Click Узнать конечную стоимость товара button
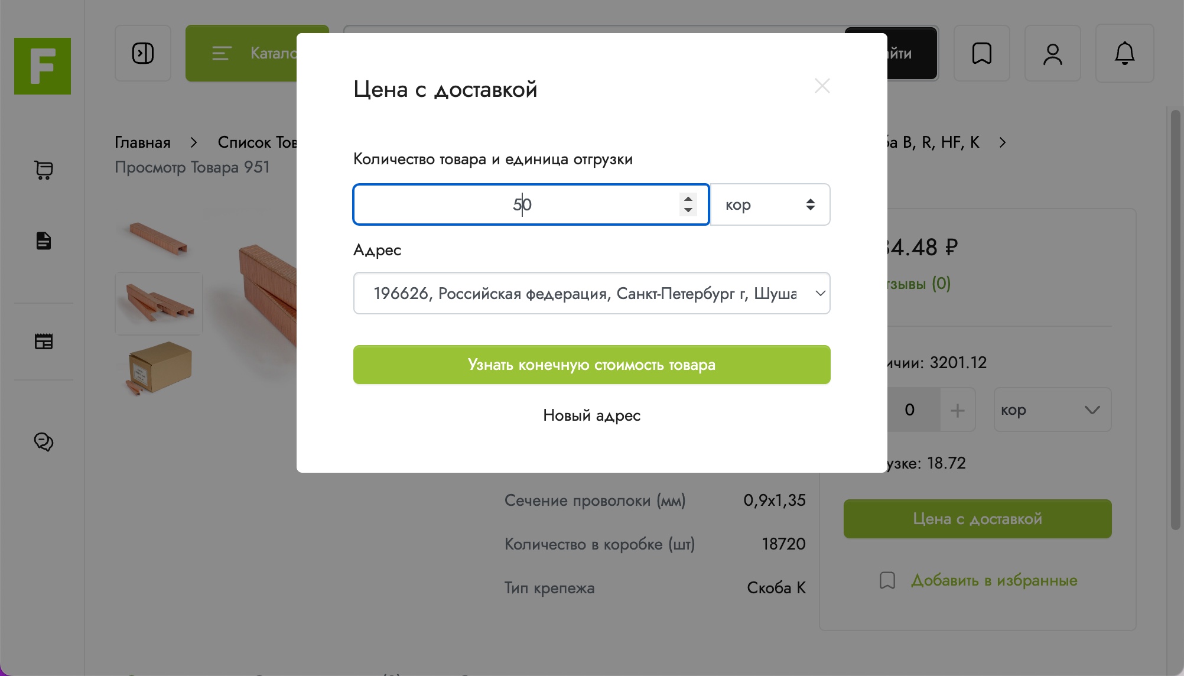1184x676 pixels. pos(592,365)
